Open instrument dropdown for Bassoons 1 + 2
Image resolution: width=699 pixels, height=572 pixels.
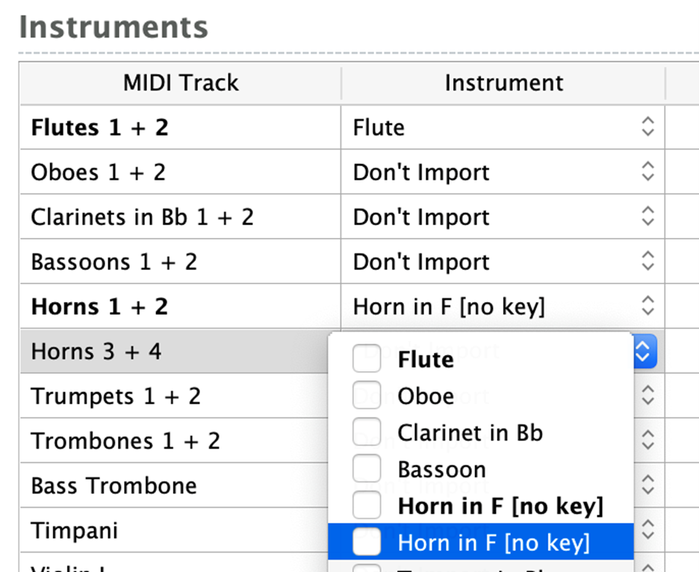[647, 261]
